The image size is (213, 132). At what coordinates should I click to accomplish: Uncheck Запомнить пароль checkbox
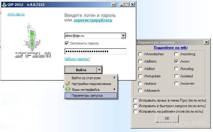point(67,43)
